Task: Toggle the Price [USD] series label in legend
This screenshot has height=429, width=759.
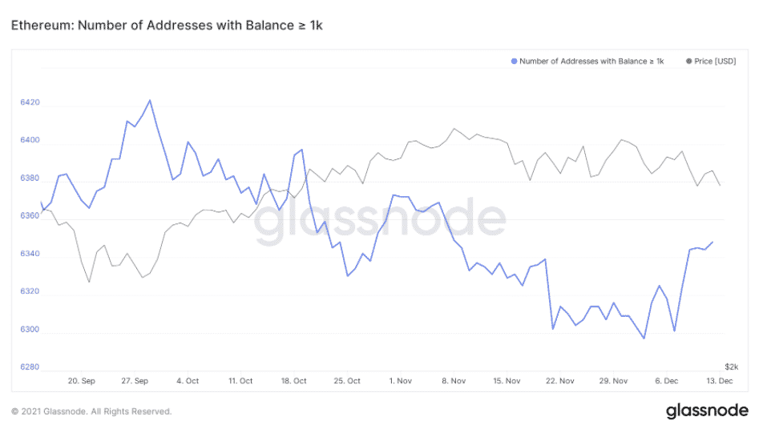Action: [715, 61]
